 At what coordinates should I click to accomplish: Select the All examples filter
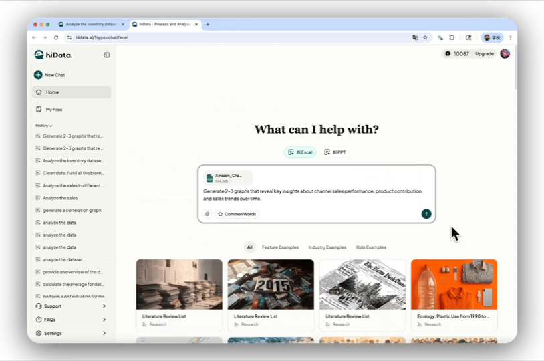[250, 247]
